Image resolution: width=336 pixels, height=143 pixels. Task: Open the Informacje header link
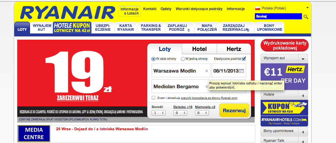coord(236,9)
